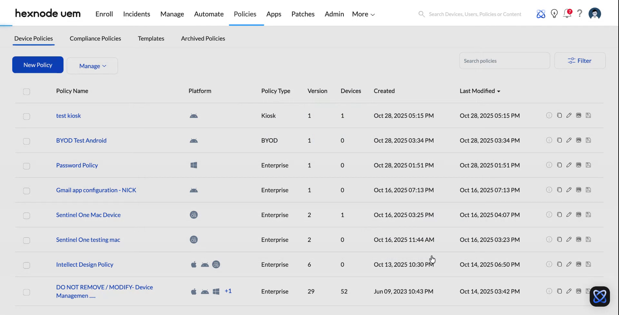Image resolution: width=619 pixels, height=315 pixels.
Task: Open the what's new lightbulb icon
Action: coord(554,14)
